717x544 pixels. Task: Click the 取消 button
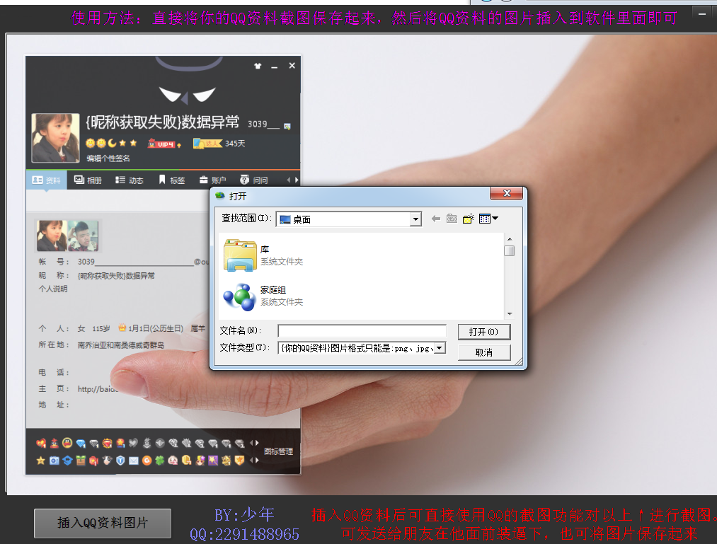(484, 352)
